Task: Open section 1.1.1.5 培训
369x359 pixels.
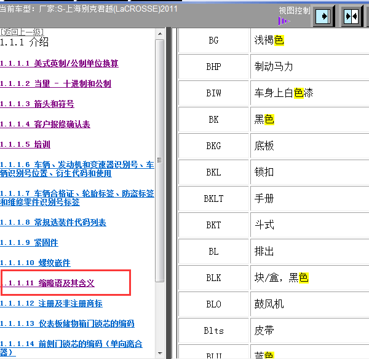Action: point(25,144)
